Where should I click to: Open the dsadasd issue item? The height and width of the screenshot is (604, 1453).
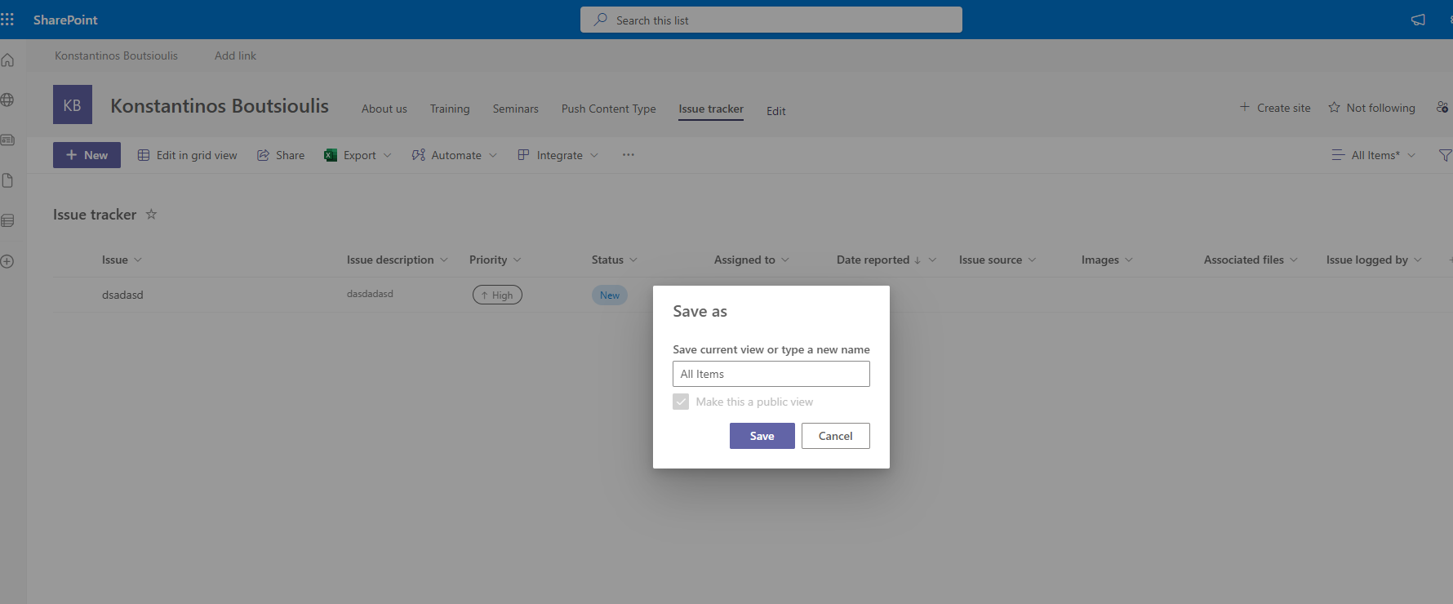point(122,295)
